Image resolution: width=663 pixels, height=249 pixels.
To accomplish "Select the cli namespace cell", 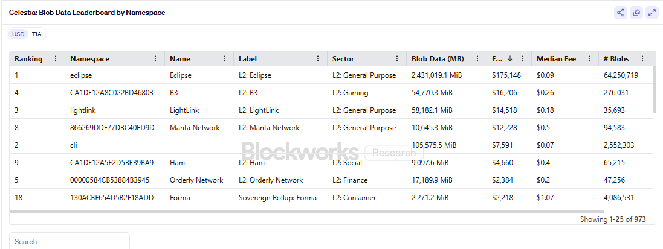I will (74, 145).
